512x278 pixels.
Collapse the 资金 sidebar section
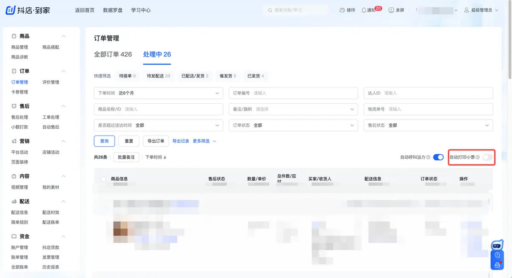click(x=64, y=236)
